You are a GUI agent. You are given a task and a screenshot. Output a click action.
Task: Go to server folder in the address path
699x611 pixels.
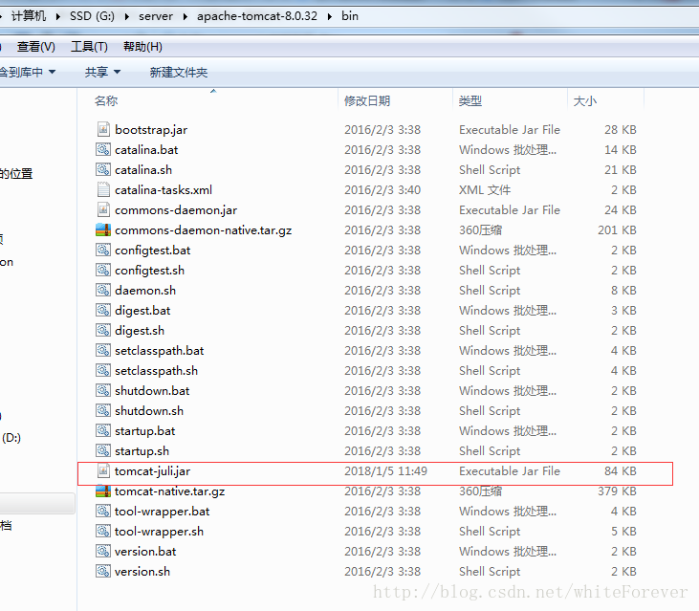pos(156,16)
